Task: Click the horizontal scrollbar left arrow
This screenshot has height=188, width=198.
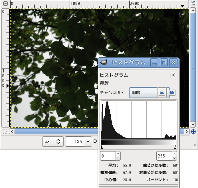Action: [x=12, y=131]
